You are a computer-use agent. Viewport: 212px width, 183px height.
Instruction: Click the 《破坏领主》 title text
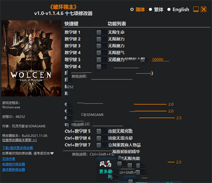click(x=63, y=7)
